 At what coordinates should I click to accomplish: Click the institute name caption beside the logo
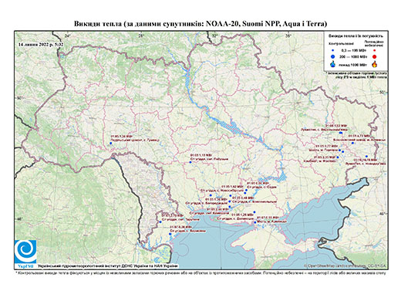point(108,266)
